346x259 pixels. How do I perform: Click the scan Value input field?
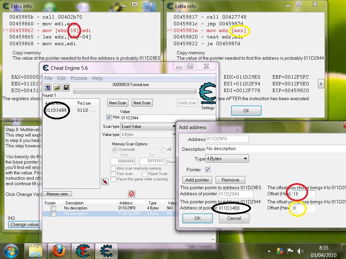pos(168,118)
